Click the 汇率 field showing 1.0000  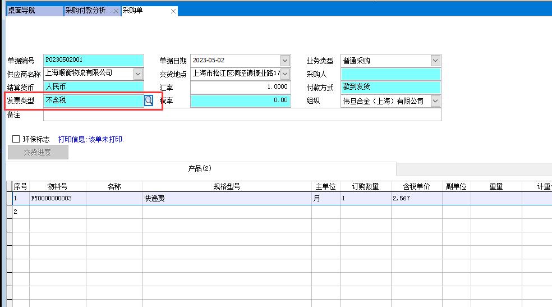240,87
